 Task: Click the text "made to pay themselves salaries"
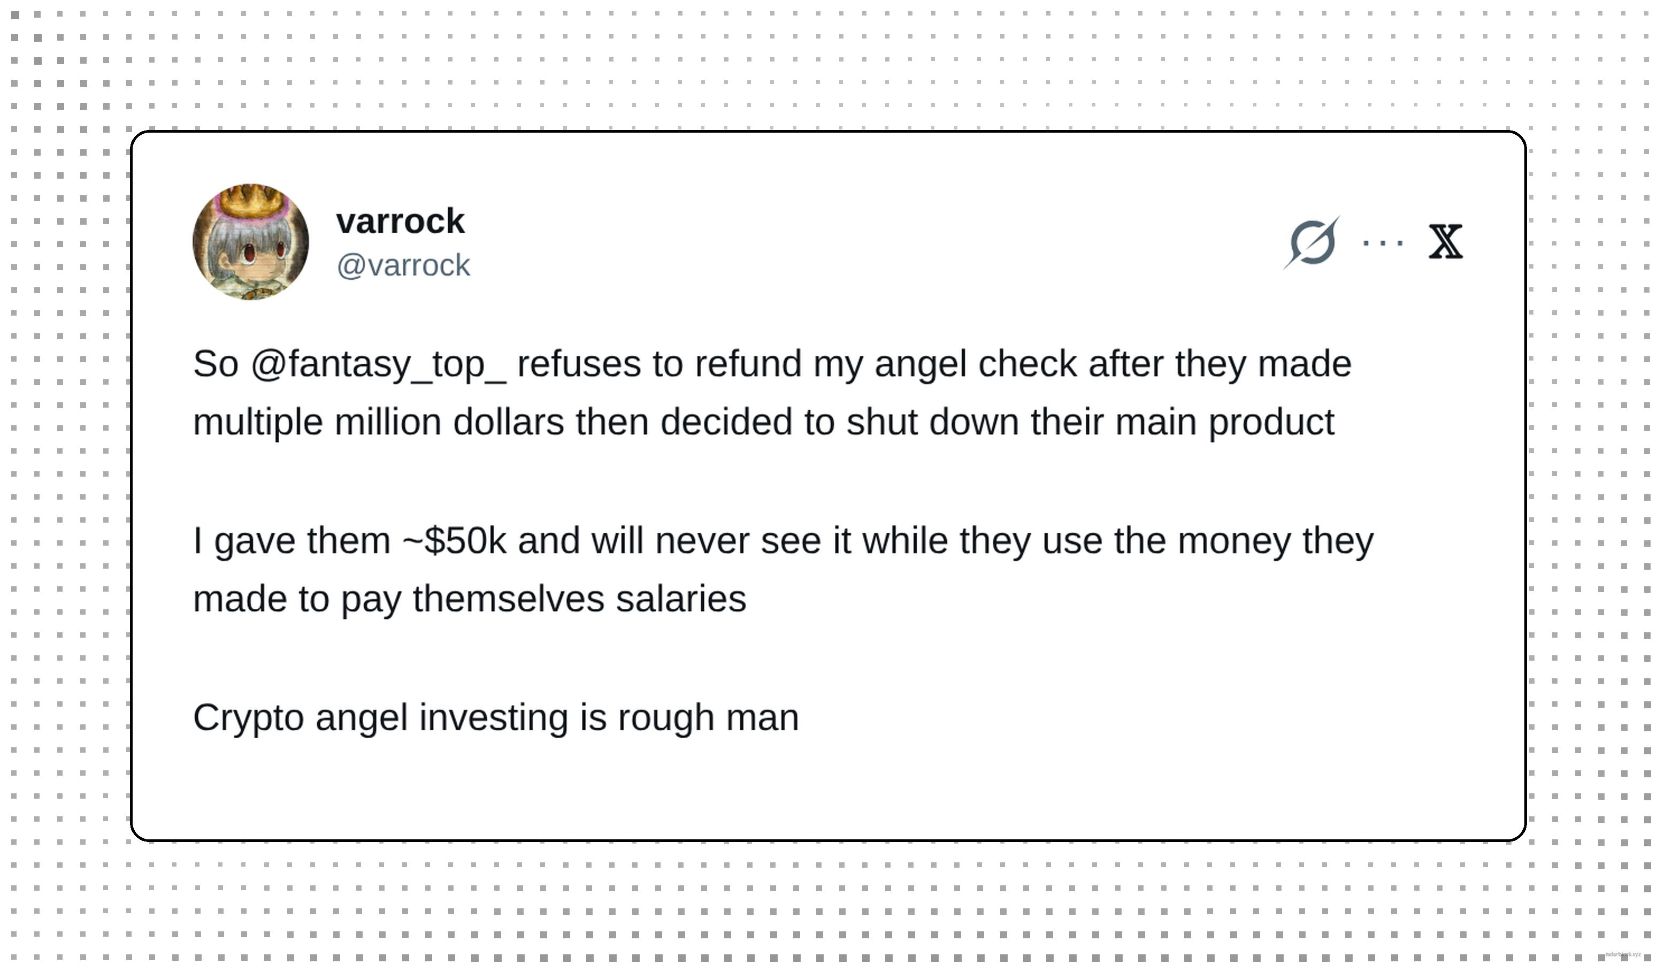click(x=470, y=599)
